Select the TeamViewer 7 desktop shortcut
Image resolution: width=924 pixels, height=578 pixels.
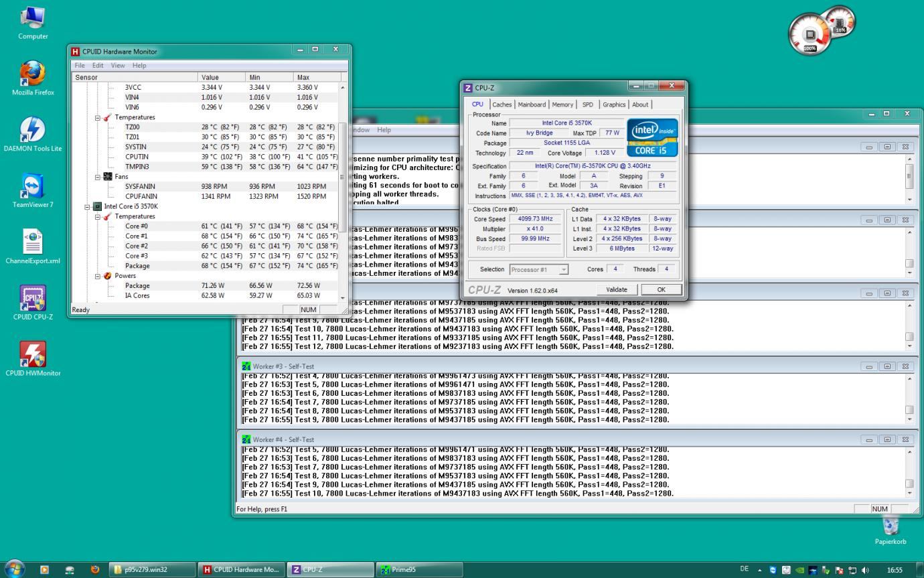click(x=33, y=190)
